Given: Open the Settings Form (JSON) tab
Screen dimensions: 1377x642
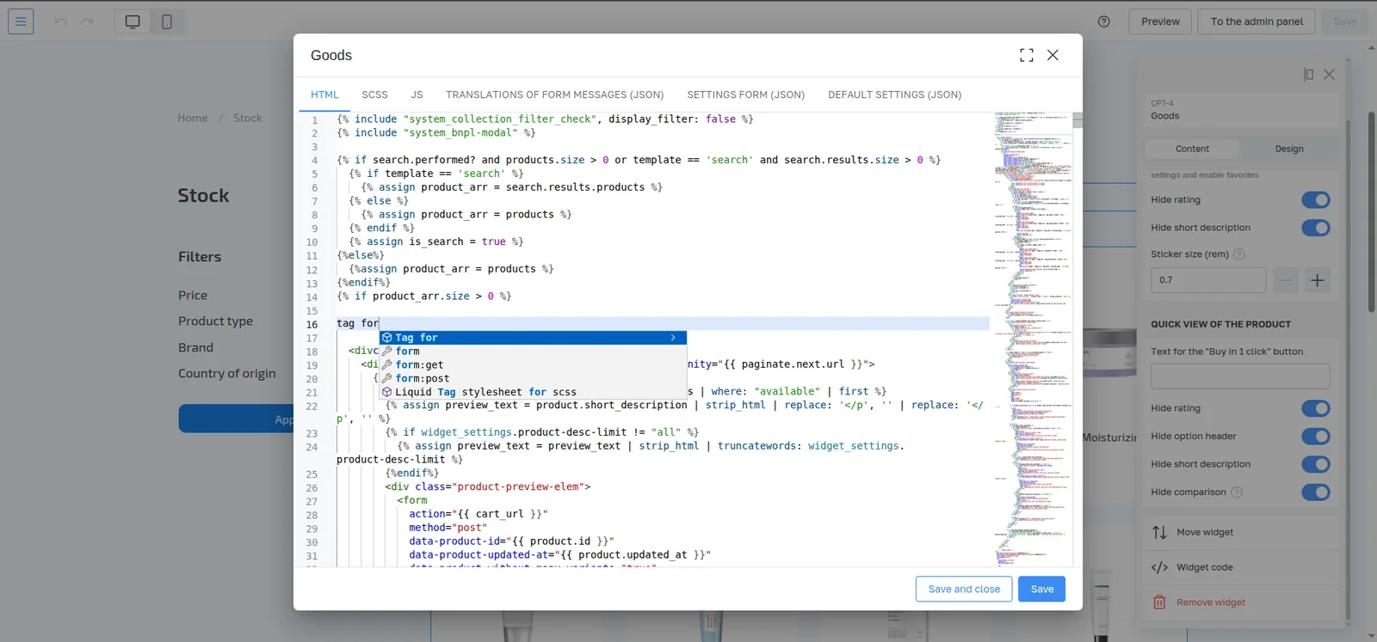Looking at the screenshot, I should tap(746, 95).
